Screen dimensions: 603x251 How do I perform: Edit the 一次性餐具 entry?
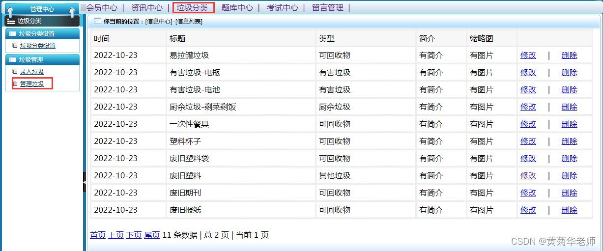click(528, 124)
